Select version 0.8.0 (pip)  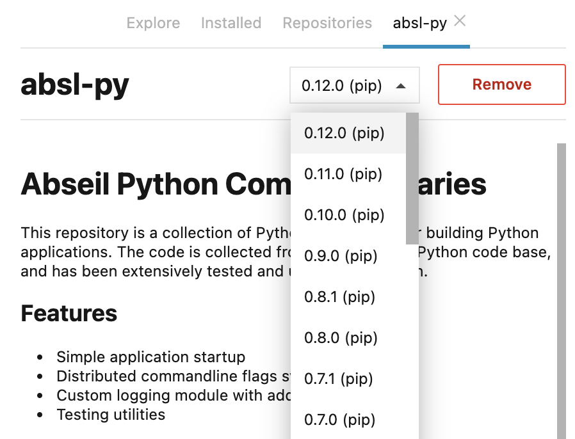tap(340, 338)
